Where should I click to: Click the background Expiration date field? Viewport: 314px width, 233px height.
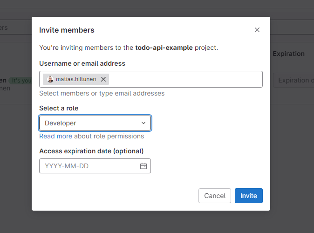(x=294, y=80)
